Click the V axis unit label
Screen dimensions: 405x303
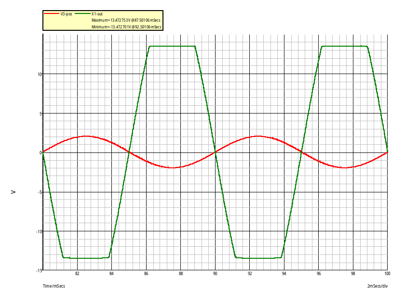13,192
